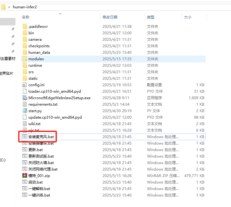
Task: Select the 更新.bat batch file icon
Action: point(25,150)
